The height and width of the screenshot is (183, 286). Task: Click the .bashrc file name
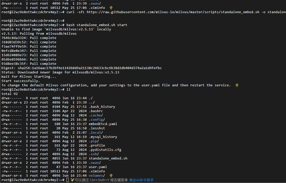click(96, 111)
